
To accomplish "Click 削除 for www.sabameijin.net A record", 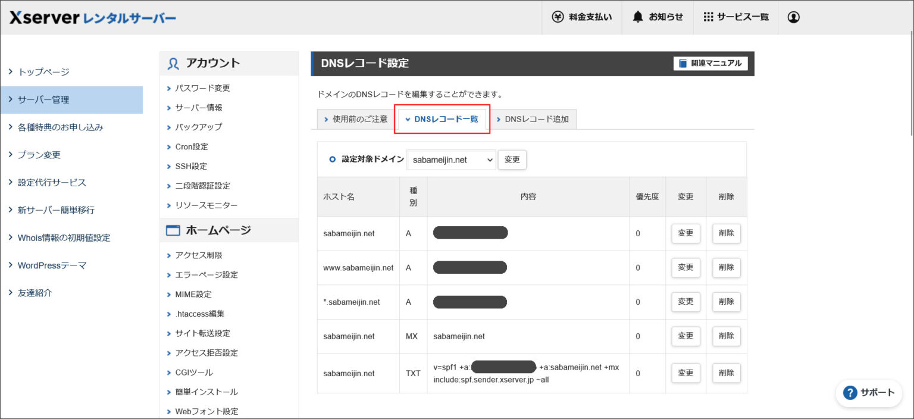I will 726,268.
